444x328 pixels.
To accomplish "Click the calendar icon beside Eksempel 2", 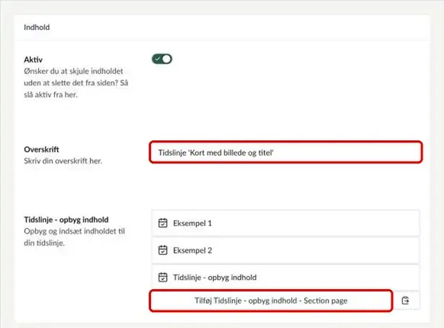I will click(162, 250).
